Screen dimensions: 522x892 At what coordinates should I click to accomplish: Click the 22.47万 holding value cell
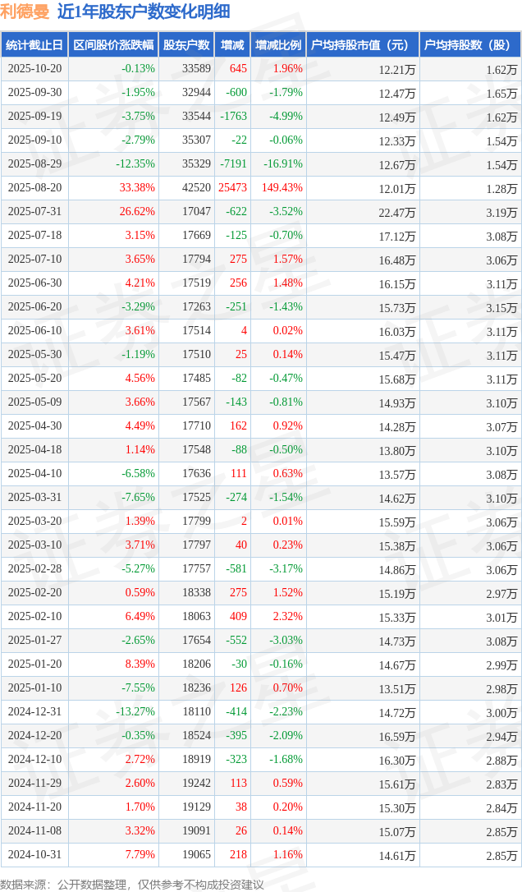point(397,212)
